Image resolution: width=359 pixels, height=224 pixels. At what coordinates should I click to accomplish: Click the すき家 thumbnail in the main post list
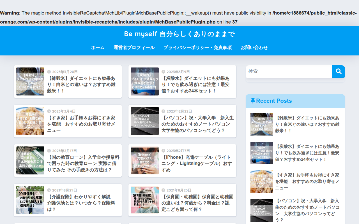(30, 121)
